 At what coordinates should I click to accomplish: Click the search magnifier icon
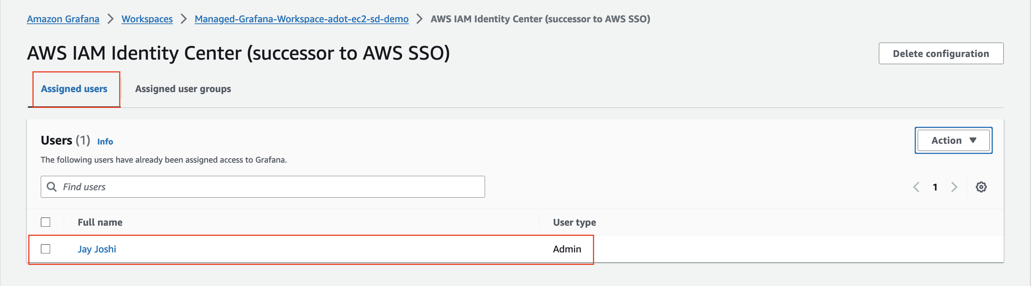[x=52, y=187]
